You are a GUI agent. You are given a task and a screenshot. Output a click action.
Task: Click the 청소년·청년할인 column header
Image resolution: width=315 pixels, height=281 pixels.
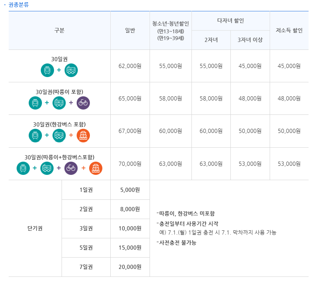tap(171, 31)
